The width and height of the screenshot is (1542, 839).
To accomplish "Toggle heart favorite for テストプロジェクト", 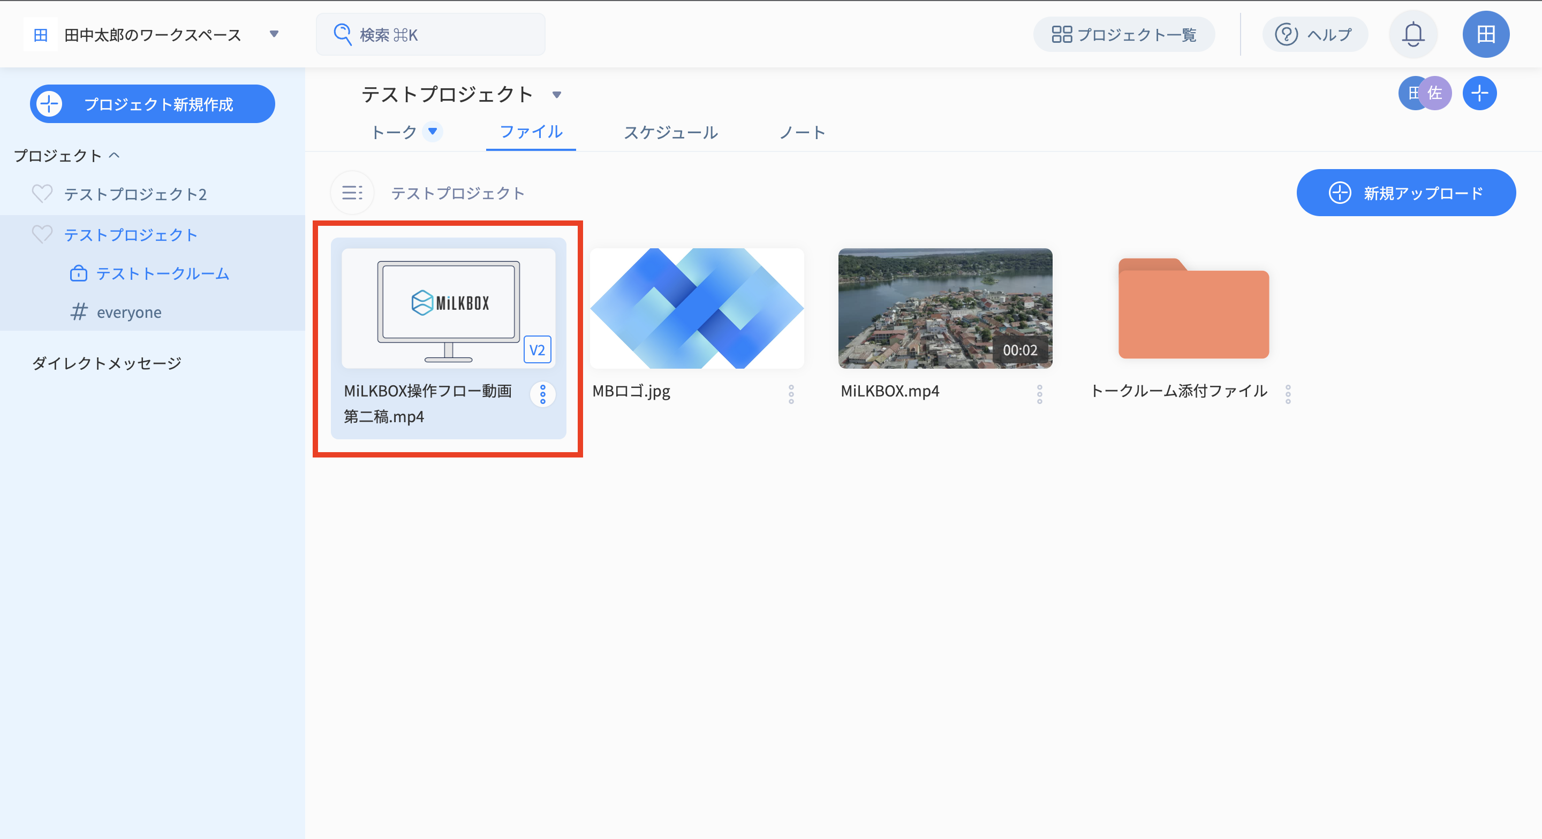I will 42,234.
